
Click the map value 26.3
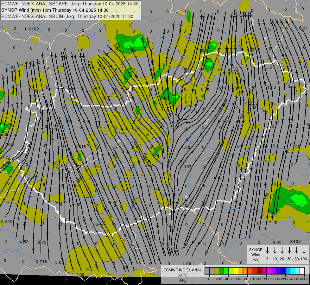pyautogui.click(x=10, y=145)
